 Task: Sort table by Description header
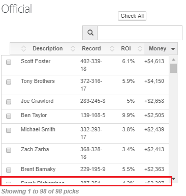click(x=48, y=48)
